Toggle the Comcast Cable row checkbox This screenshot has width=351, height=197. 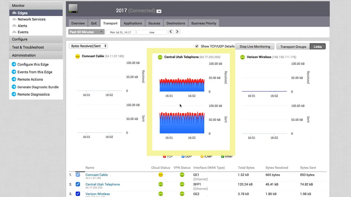point(78,175)
